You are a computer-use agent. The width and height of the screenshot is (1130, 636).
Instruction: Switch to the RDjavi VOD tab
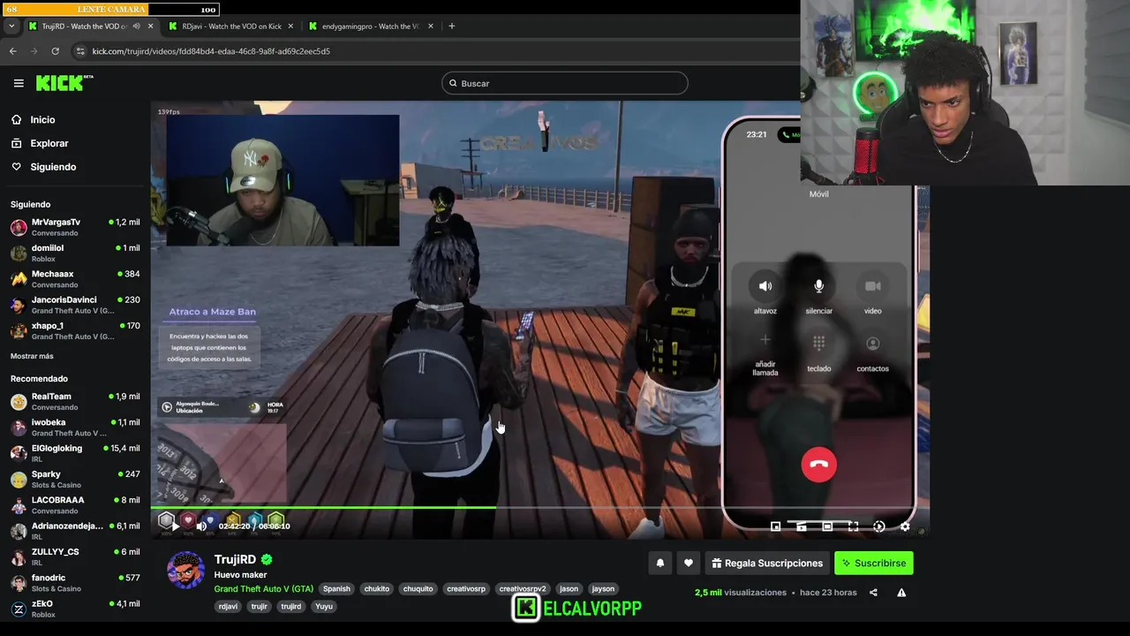coord(231,26)
